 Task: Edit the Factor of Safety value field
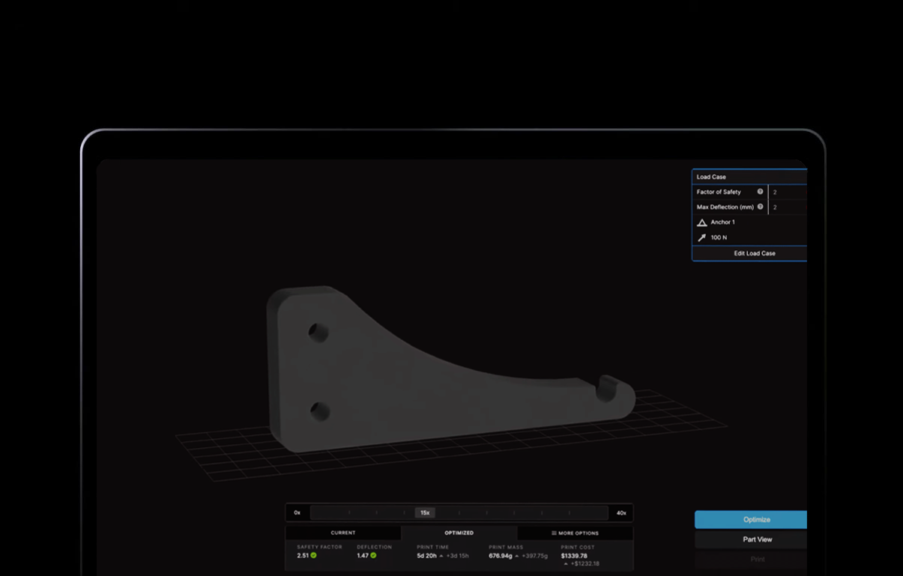click(x=788, y=192)
